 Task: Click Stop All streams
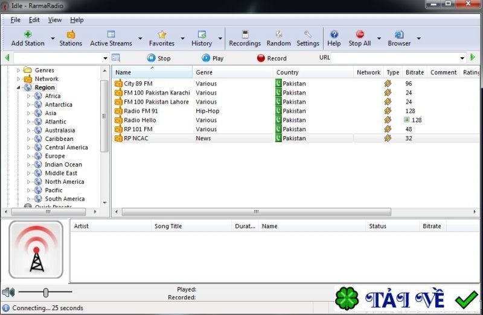point(360,39)
